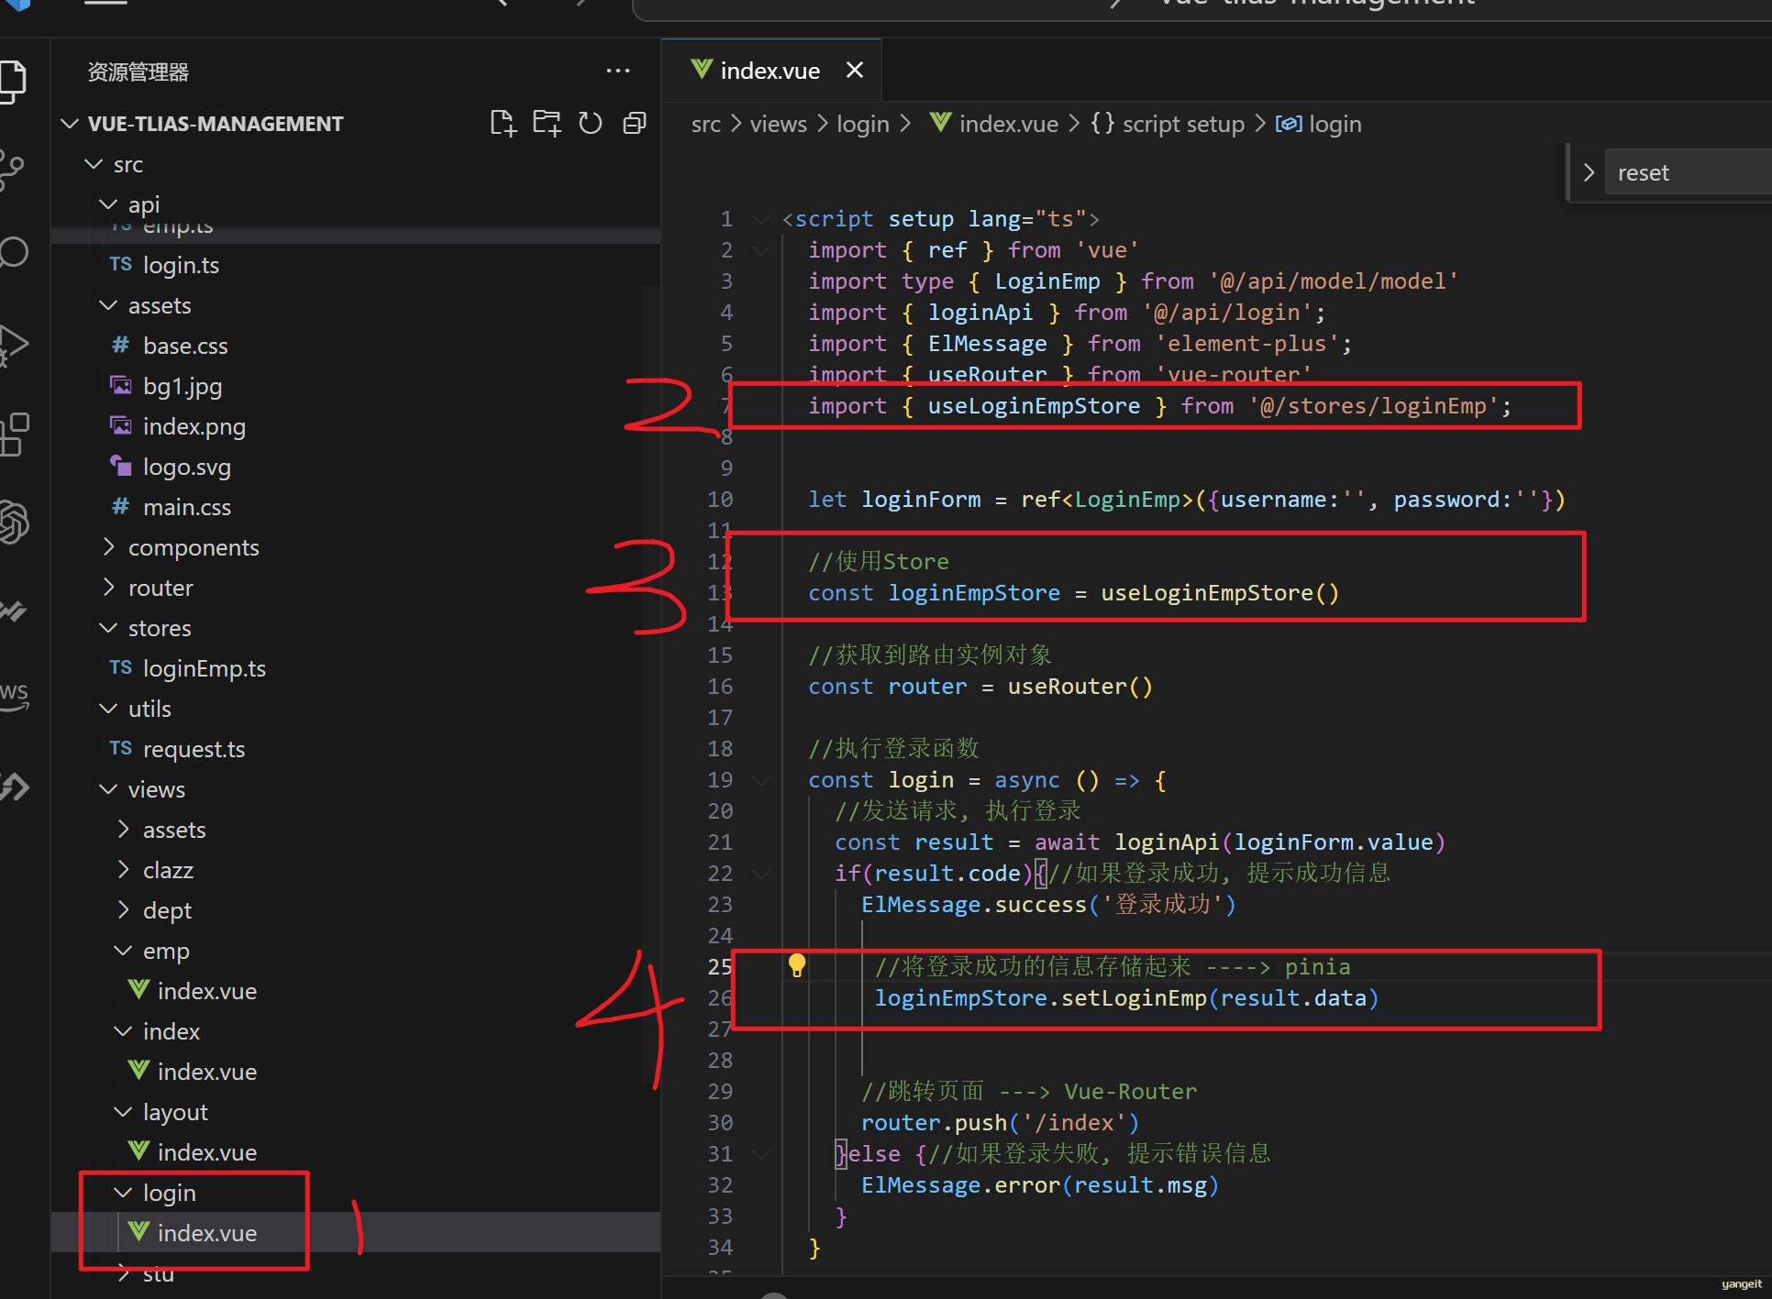Open loginEmp.ts in stores
The image size is (1772, 1299).
tap(205, 668)
